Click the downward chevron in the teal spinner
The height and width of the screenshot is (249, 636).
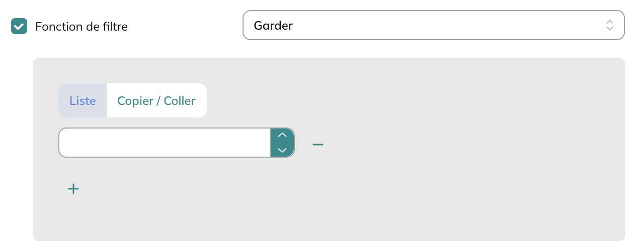coord(282,150)
